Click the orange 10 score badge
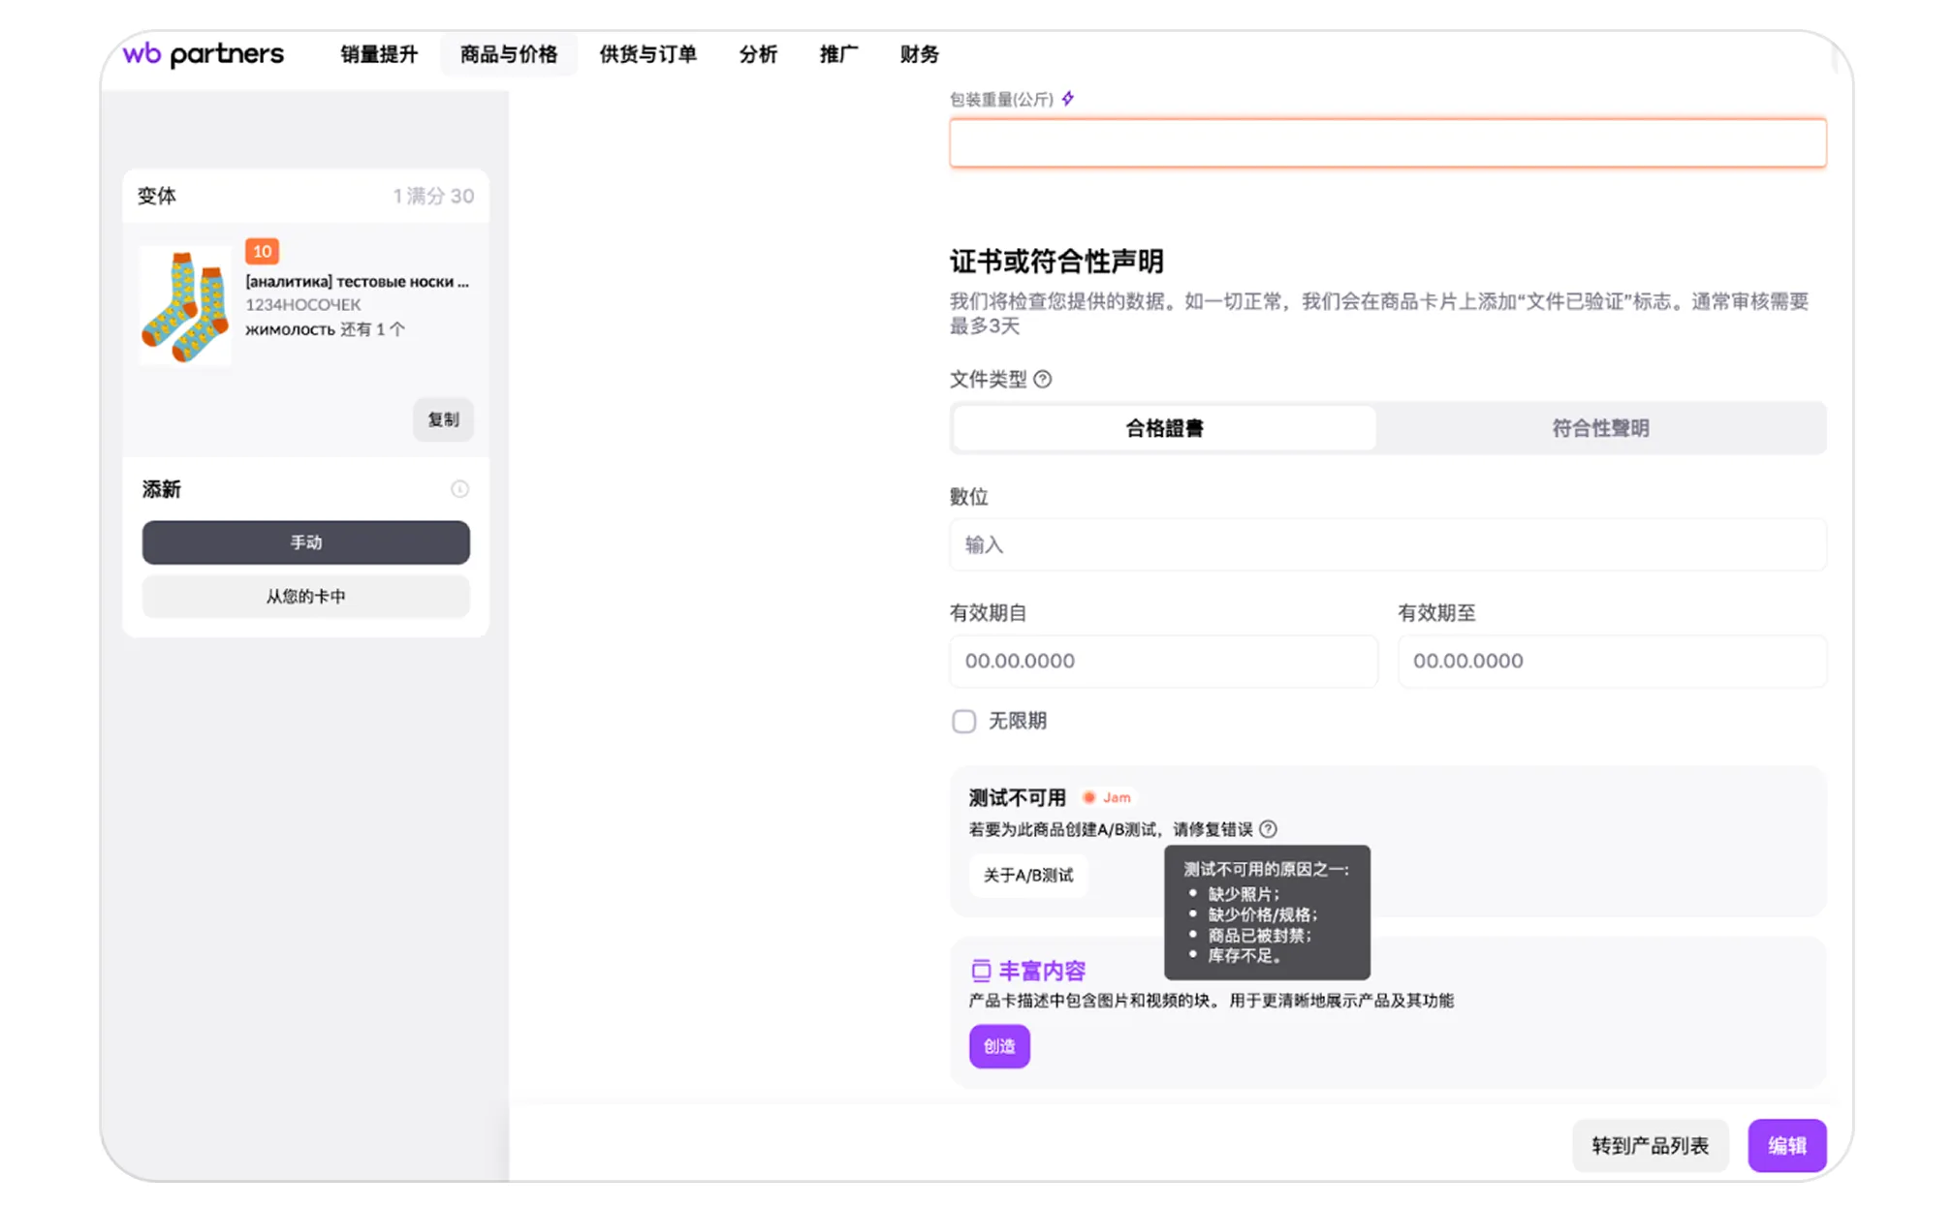Viewport: 1954px width, 1206px height. [x=262, y=252]
